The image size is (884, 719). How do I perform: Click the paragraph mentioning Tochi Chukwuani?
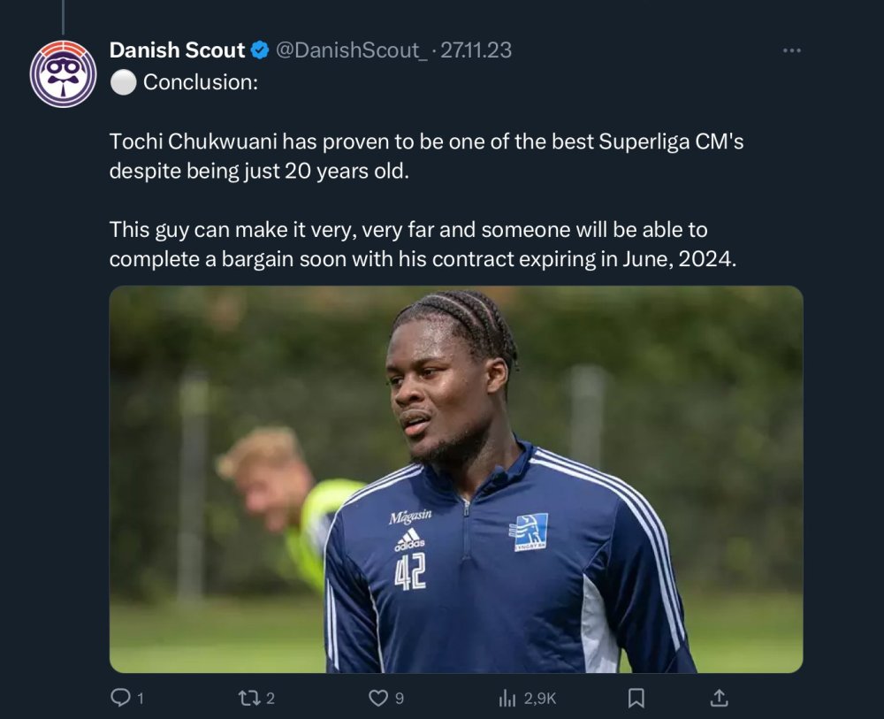point(426,156)
